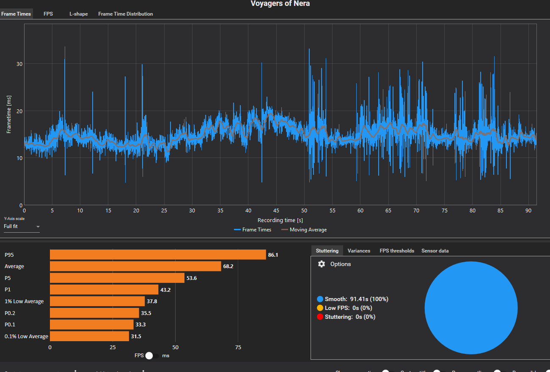Click the P95 orange bar
Viewport: 550px width, 372px height.
coord(158,255)
